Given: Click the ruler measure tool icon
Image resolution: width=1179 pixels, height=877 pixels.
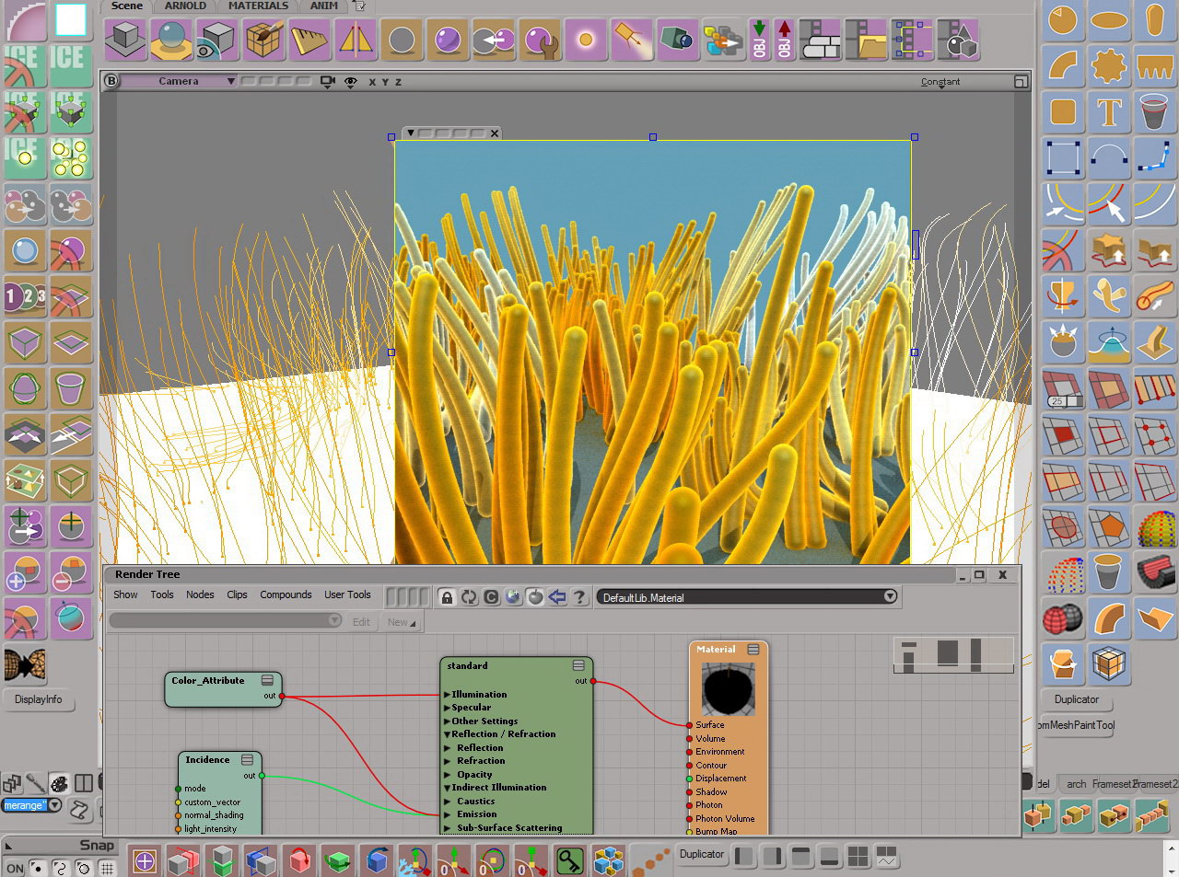Looking at the screenshot, I should (x=309, y=40).
